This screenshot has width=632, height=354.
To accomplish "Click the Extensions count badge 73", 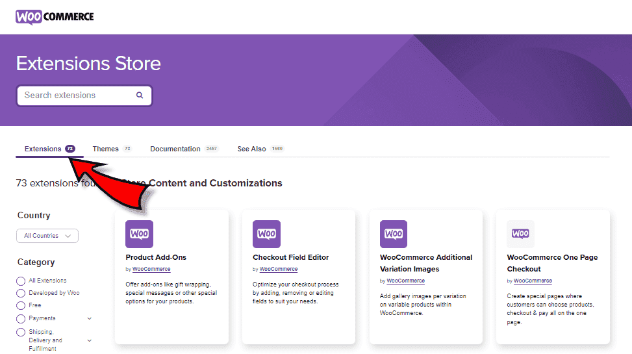I will pyautogui.click(x=70, y=149).
